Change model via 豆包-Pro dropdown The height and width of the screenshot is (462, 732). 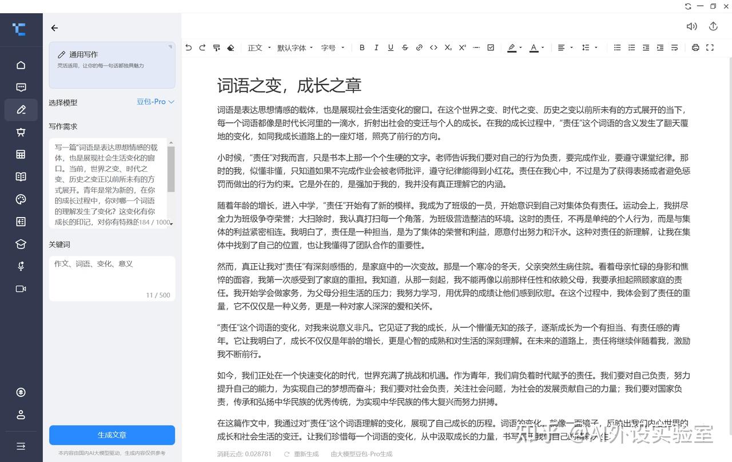pyautogui.click(x=155, y=102)
